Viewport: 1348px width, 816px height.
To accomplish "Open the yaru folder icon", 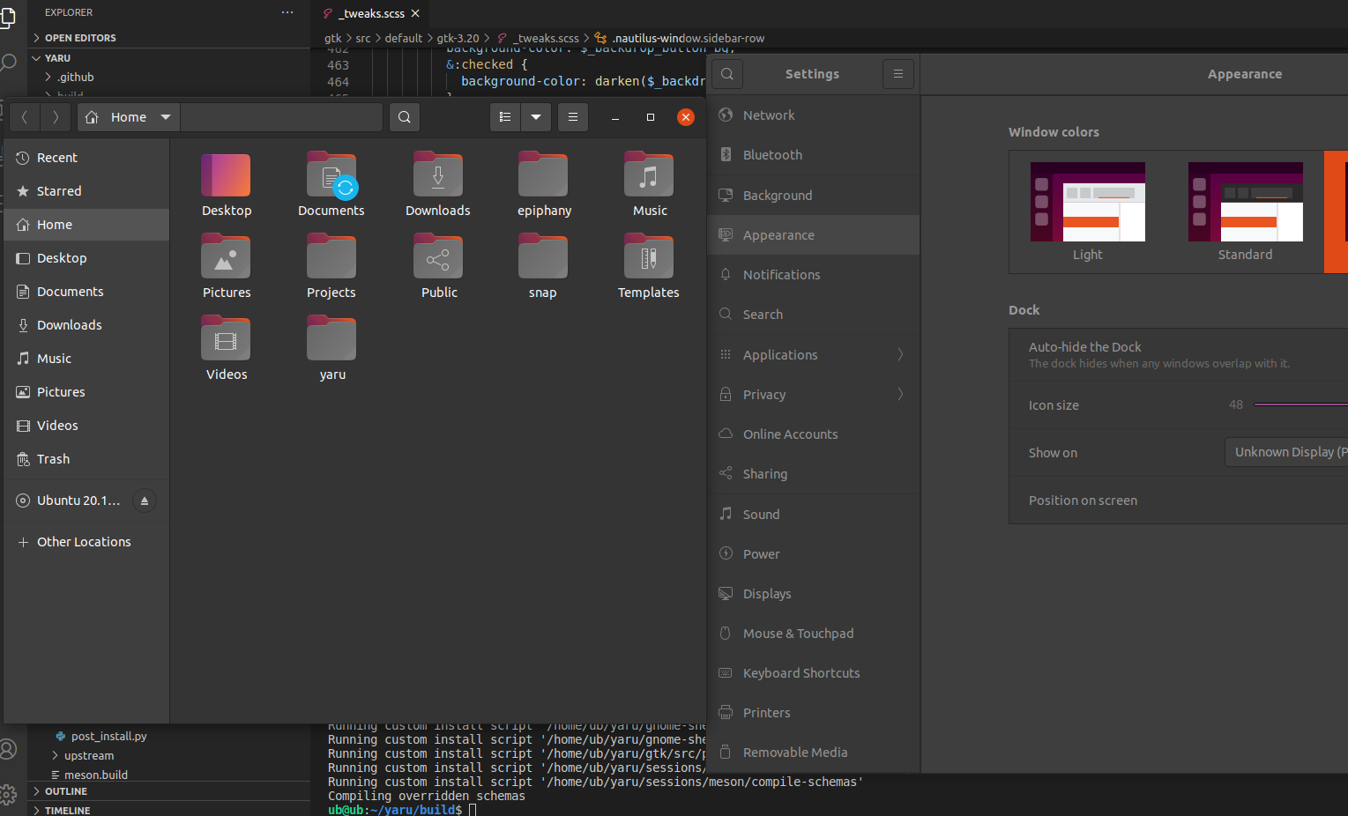I will (x=331, y=339).
